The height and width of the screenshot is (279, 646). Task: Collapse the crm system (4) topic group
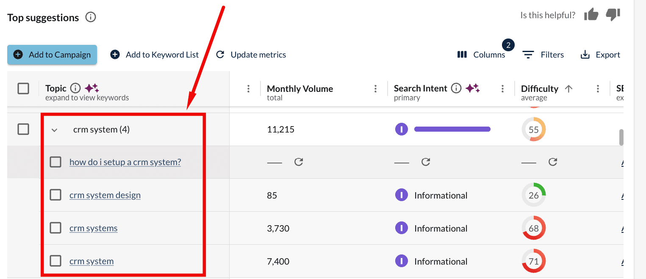pos(54,130)
